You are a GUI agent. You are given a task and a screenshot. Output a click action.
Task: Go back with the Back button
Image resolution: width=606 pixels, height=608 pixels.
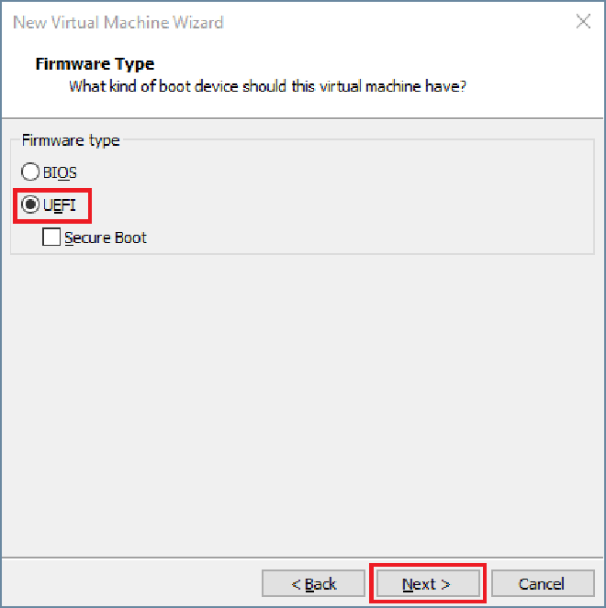314,584
